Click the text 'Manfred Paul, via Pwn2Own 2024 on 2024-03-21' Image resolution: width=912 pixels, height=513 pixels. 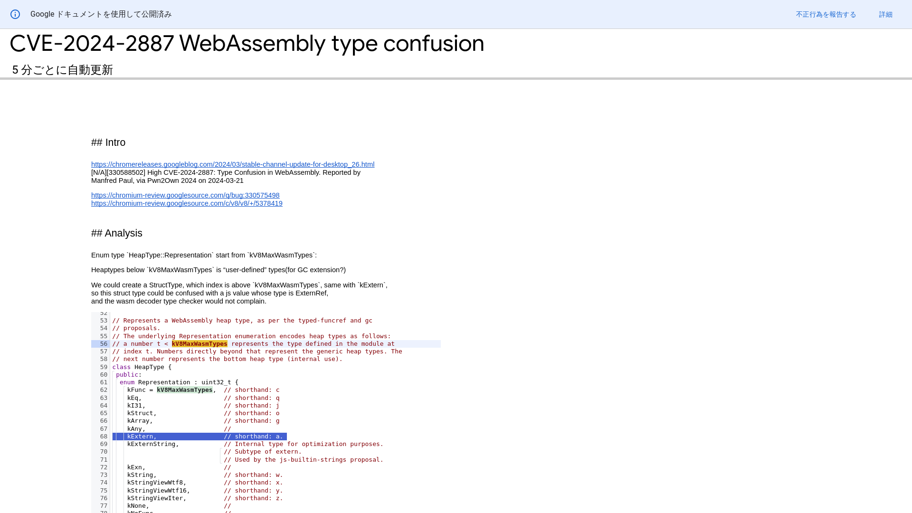click(167, 180)
